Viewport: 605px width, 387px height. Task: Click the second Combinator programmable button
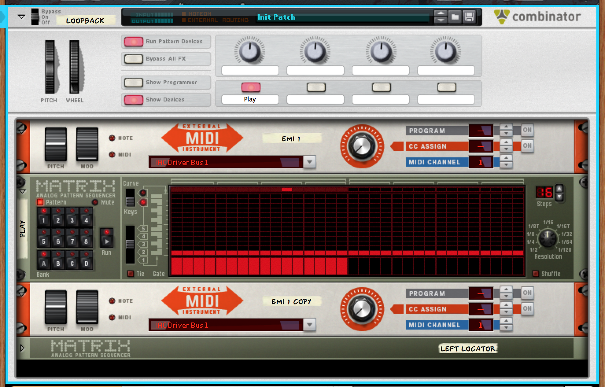[316, 87]
